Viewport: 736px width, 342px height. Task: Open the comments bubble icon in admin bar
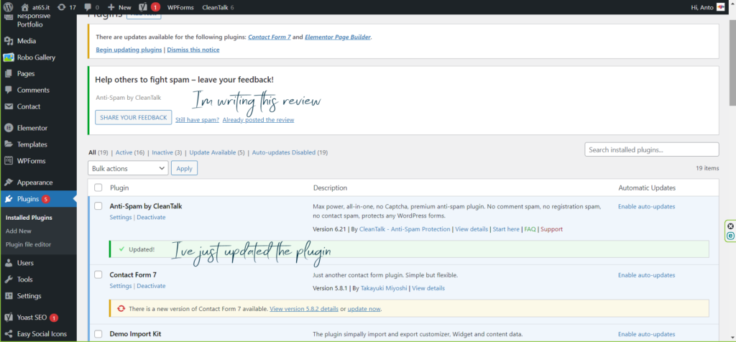[88, 7]
